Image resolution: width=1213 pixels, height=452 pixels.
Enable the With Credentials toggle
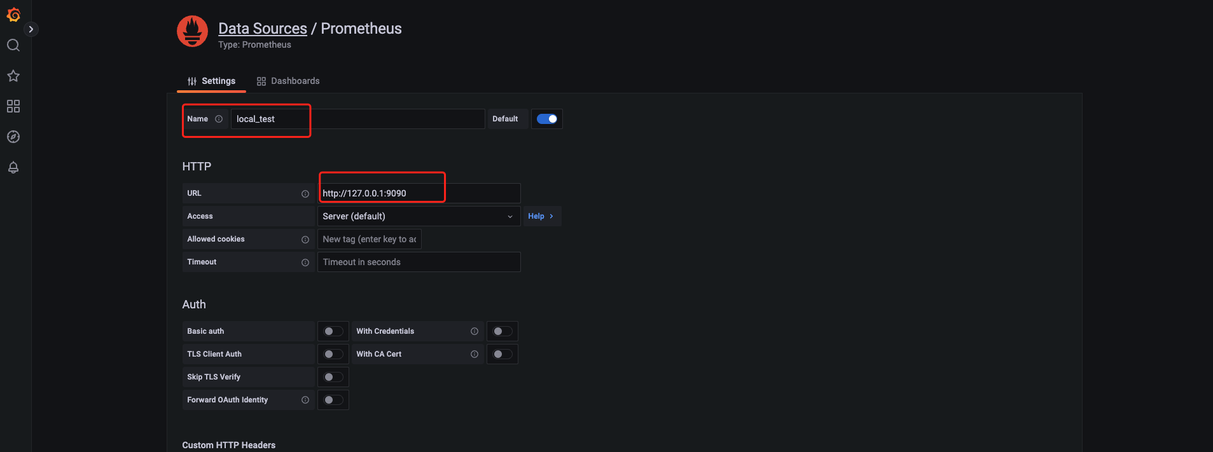click(x=503, y=331)
